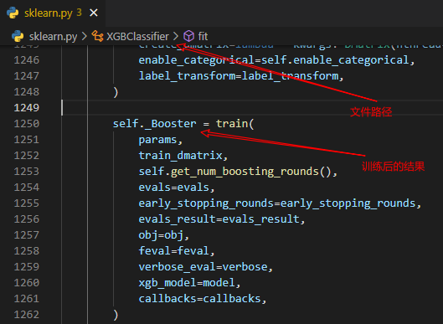
Task: Click line number 1248 in gutter
Action: 27,92
